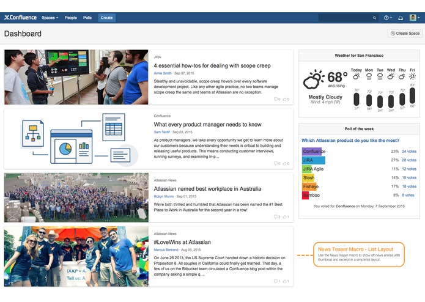Click the 'Weather for San Francisco' header
The height and width of the screenshot is (302, 425).
click(x=359, y=56)
